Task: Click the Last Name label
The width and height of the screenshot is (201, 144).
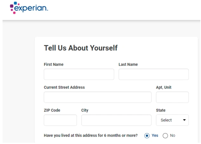Action: tap(128, 64)
